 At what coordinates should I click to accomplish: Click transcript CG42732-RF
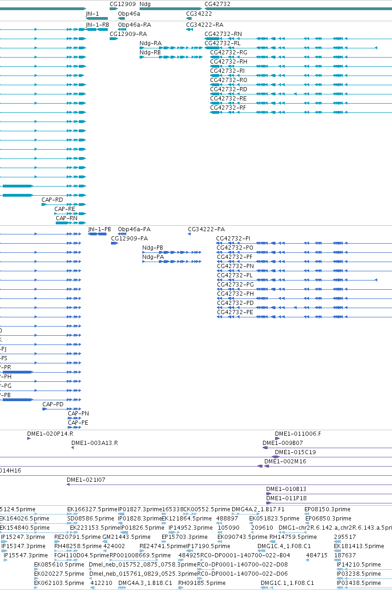pyautogui.click(x=228, y=108)
